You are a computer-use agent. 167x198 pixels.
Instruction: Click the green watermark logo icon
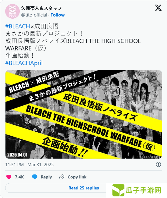point(118,190)
